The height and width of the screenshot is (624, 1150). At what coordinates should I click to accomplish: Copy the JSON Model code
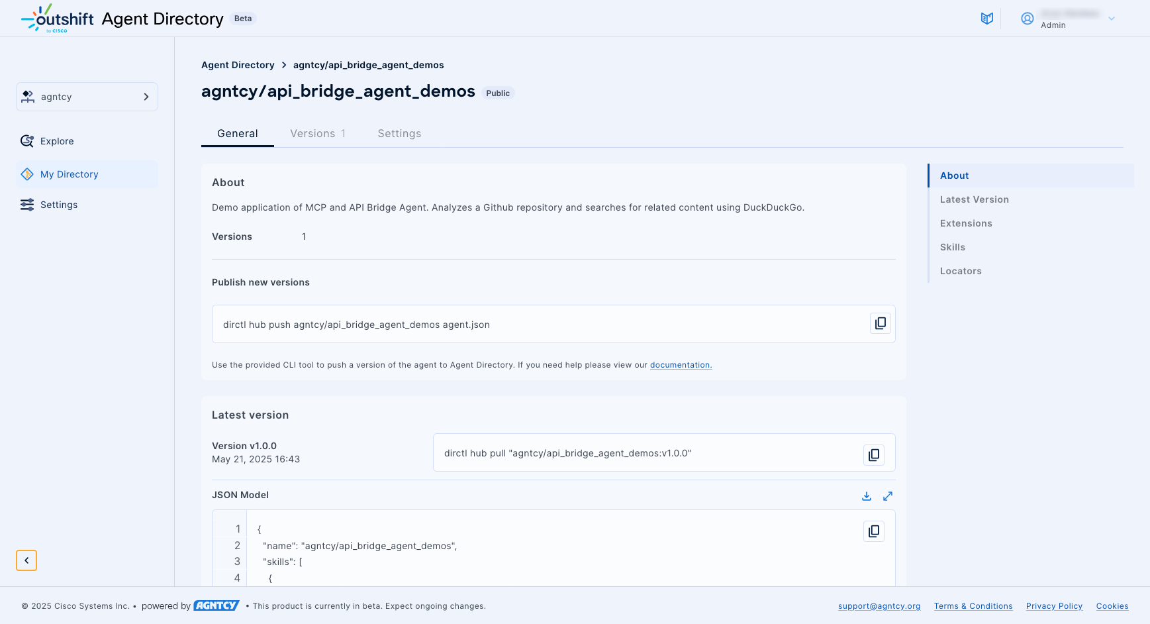click(874, 531)
